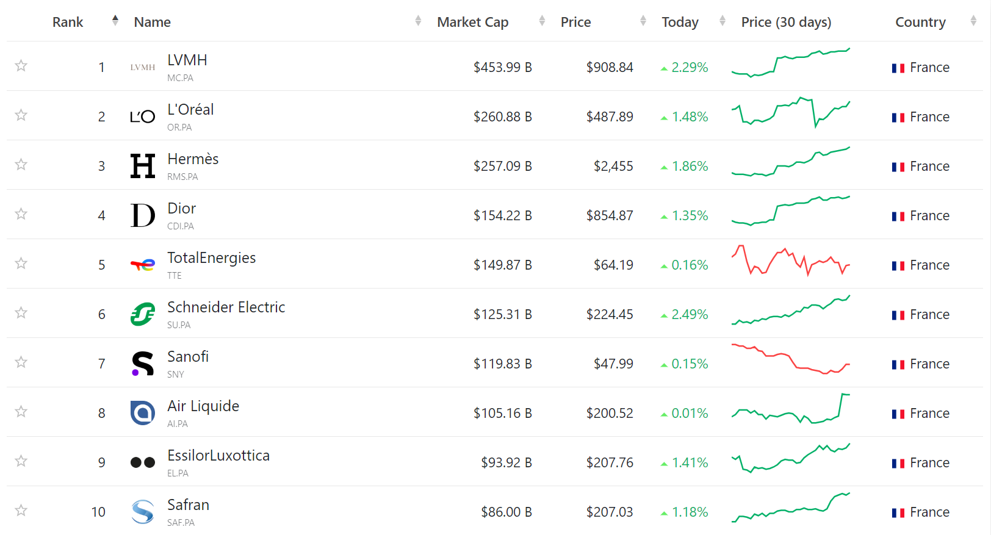Sort by Market Cap column arrows
This screenshot has height=535, width=991.
pos(542,21)
